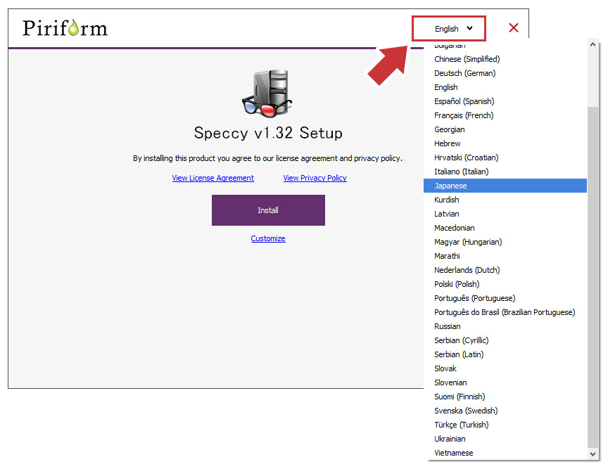Viewport: 608px width, 469px height.
Task: Click the language list scrollbar thumb
Action: [593, 277]
